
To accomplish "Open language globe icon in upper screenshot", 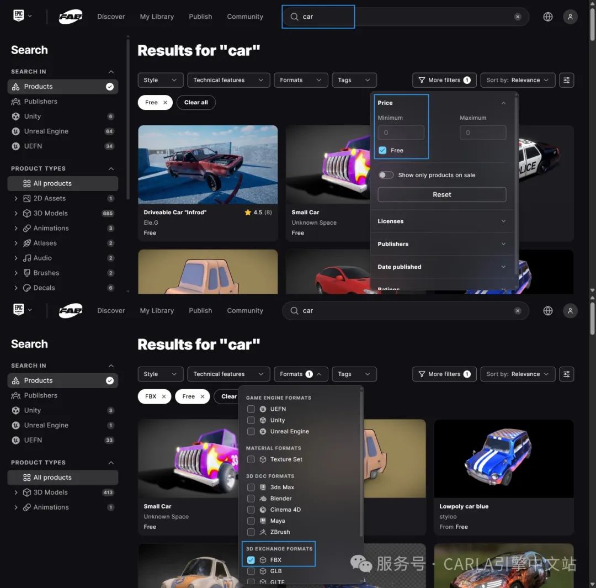I will coord(548,17).
